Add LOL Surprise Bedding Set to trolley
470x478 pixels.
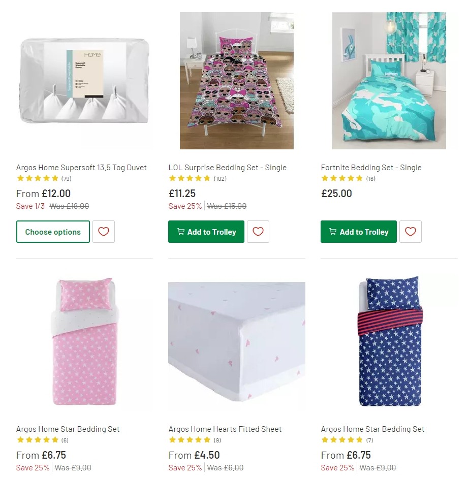point(206,232)
